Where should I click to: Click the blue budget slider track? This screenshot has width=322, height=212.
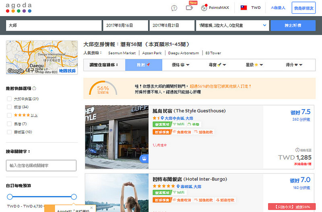pyautogui.click(x=42, y=197)
